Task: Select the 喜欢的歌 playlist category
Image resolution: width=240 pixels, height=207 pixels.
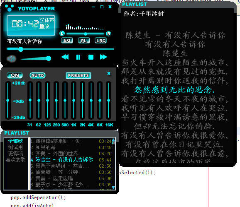Action: [16, 160]
